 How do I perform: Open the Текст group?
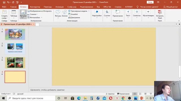[x=128, y=14]
